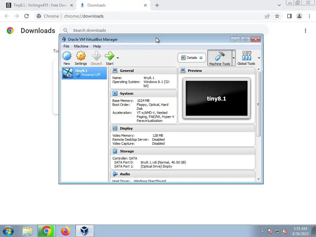This screenshot has width=316, height=237.
Task: Click VirtualBox taskbar icon
Action: click(85, 231)
